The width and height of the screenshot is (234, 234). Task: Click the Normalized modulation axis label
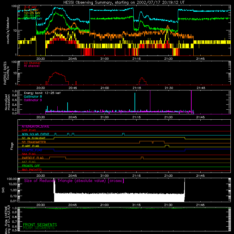point(7,102)
